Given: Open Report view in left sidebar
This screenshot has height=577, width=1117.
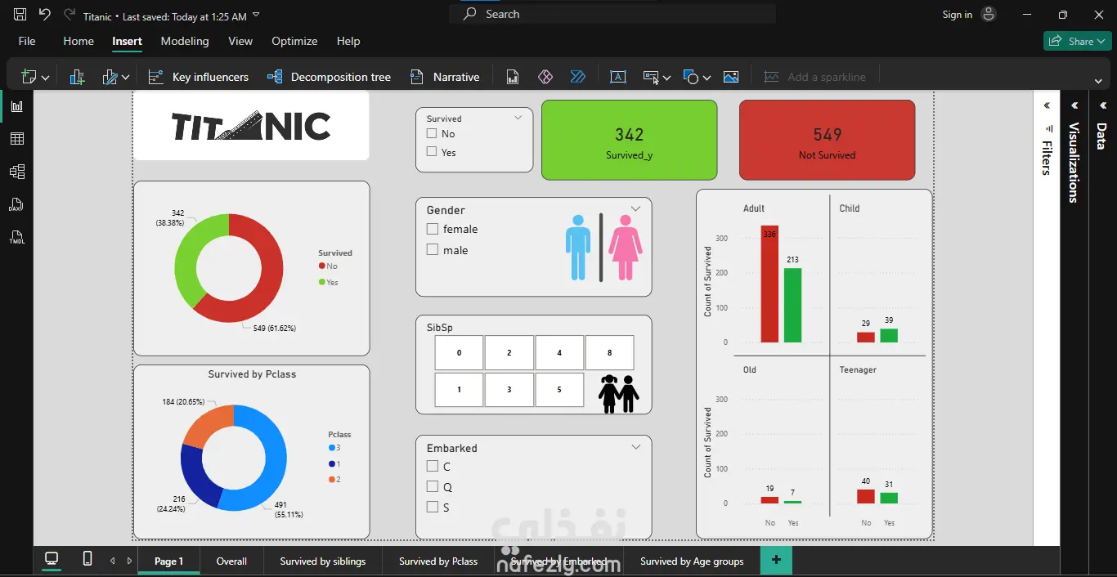Looking at the screenshot, I should (16, 106).
